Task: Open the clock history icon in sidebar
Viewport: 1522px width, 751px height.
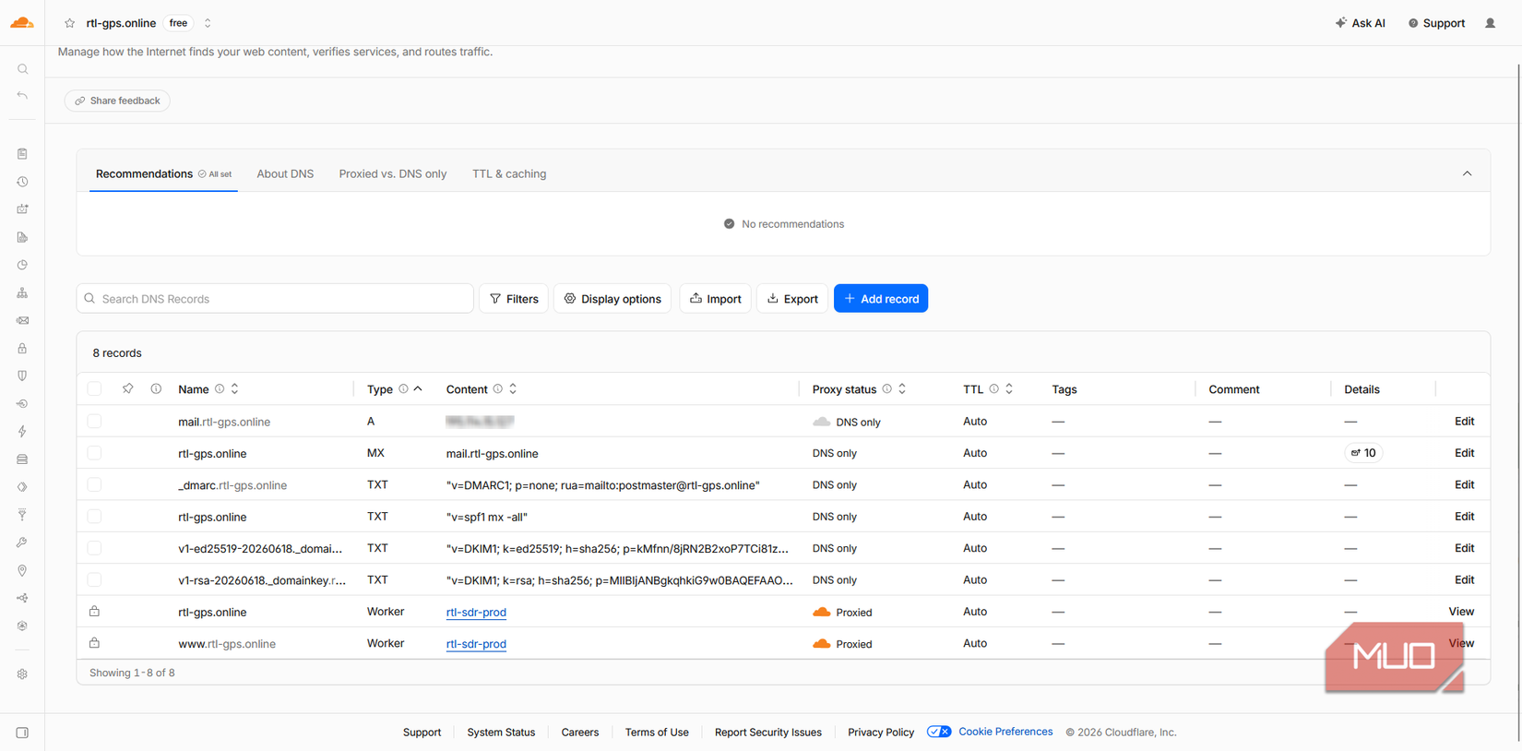Action: tap(22, 182)
